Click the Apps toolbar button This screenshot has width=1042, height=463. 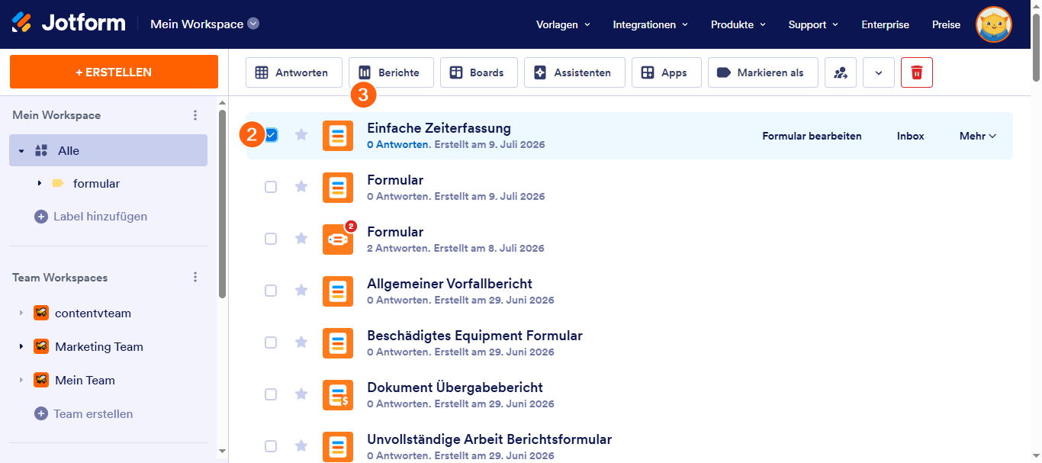pos(667,72)
